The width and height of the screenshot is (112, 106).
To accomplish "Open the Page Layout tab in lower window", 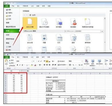I will (x=25, y=57).
